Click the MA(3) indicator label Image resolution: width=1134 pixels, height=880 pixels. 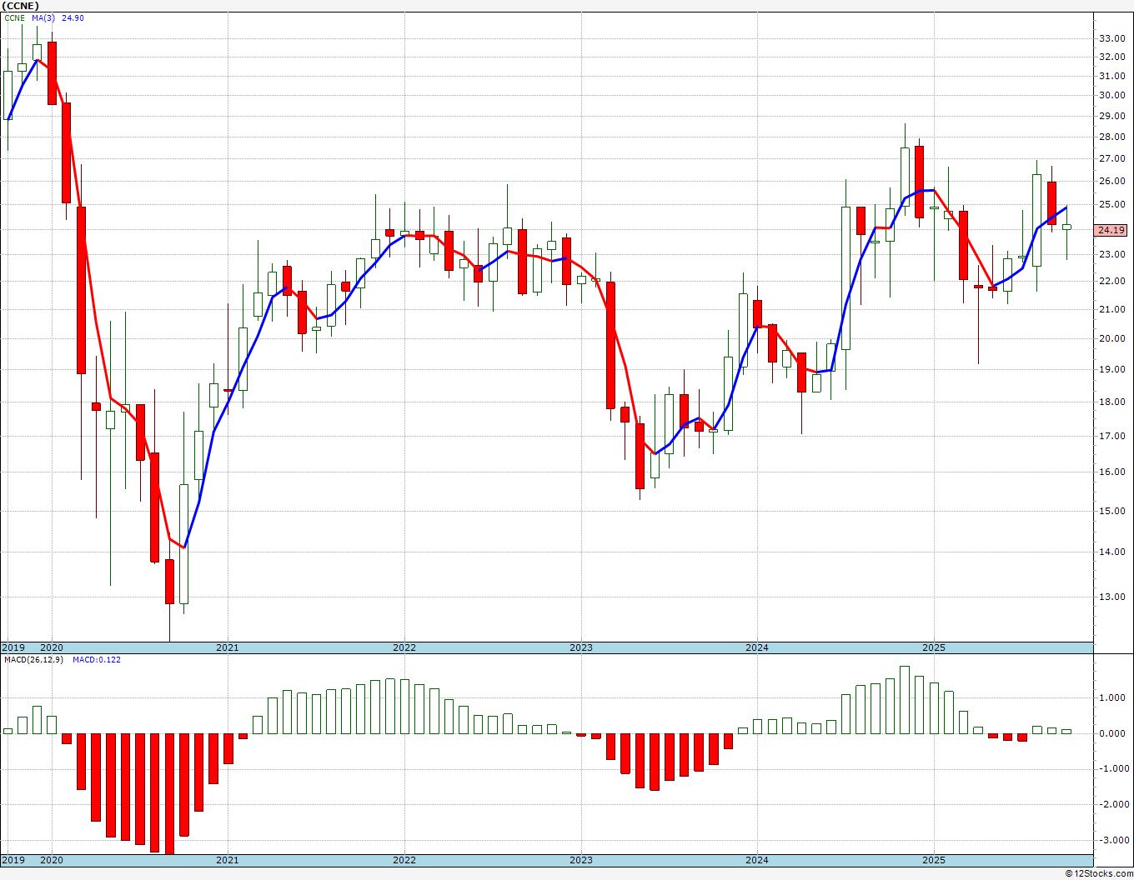[x=43, y=18]
